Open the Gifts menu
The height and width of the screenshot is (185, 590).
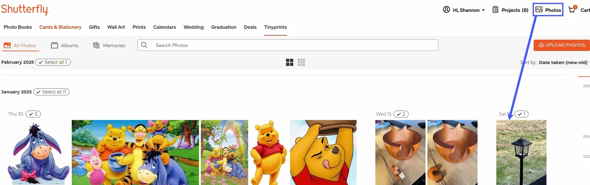point(94,27)
